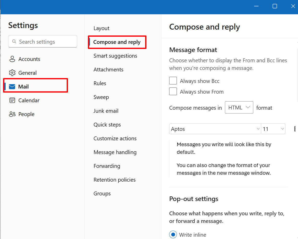Enable Always show Bcc checkbox
This screenshot has height=239, width=298.
coord(173,81)
